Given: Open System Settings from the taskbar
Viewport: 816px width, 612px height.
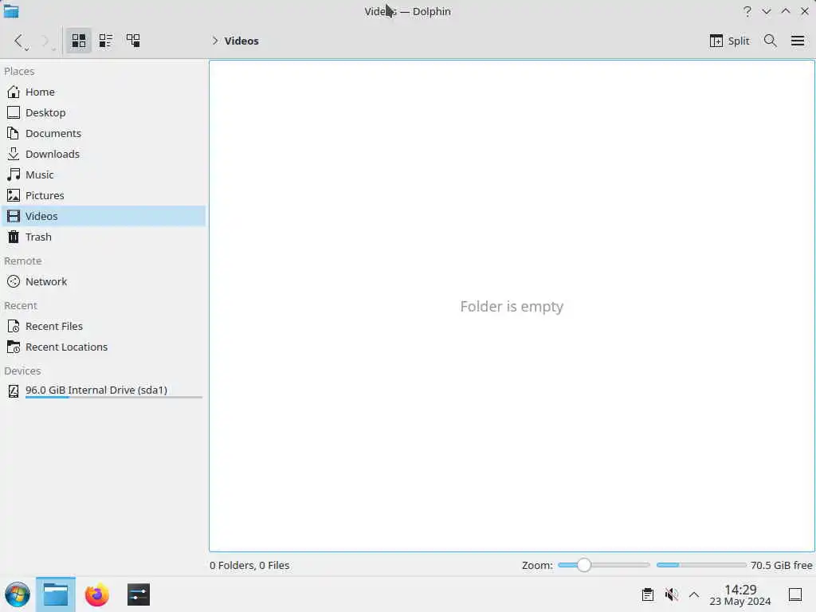Looking at the screenshot, I should (x=139, y=594).
